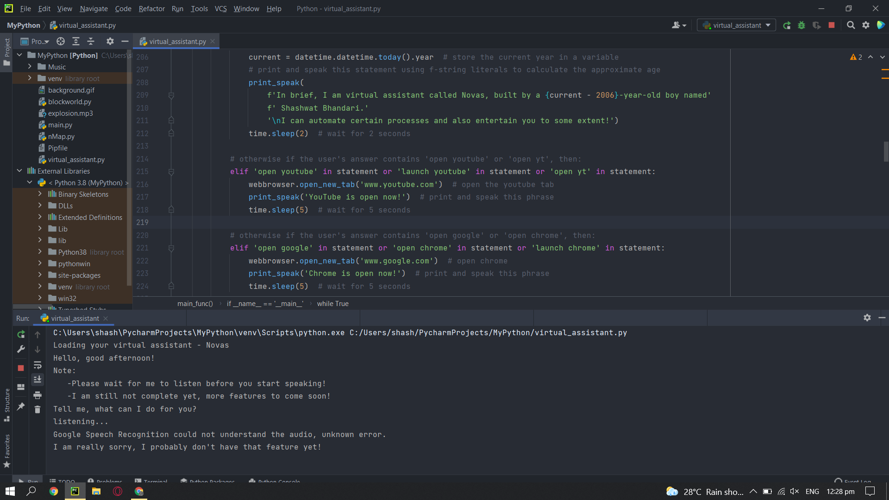The width and height of the screenshot is (889, 500).
Task: Open the Navigate menu
Action: (x=94, y=8)
